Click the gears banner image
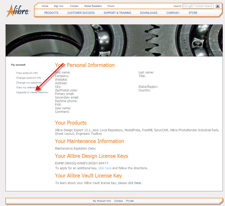This screenshot has height=206, width=225. pos(114,40)
